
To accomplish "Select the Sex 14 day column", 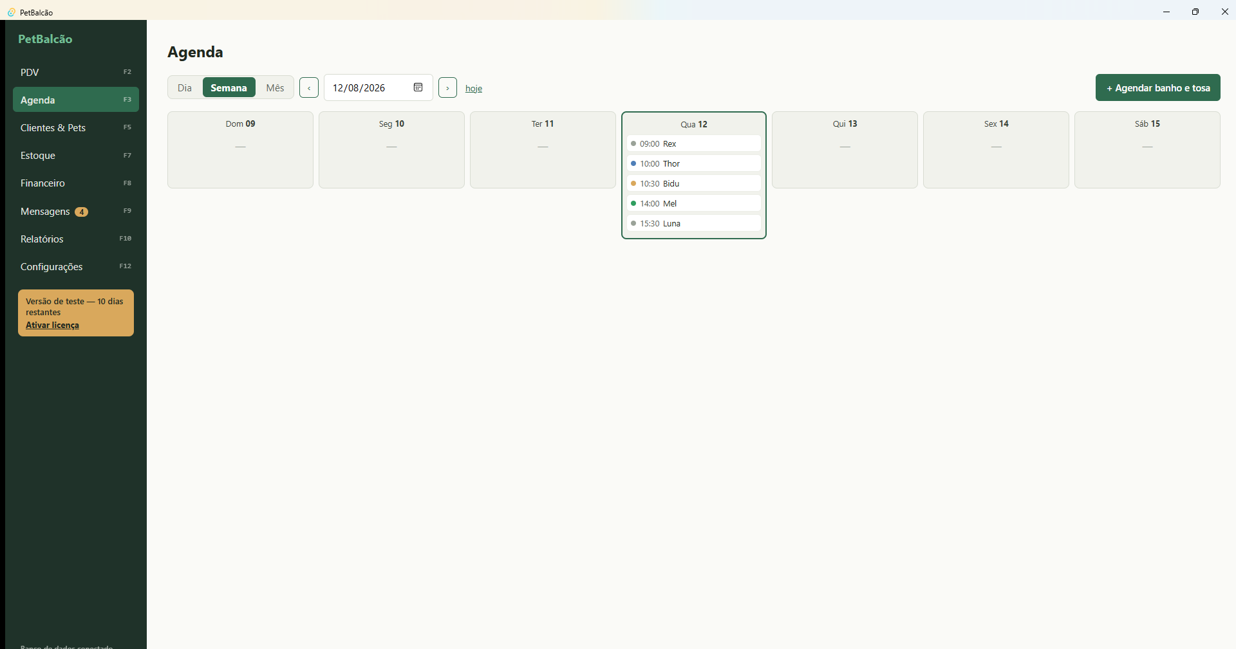I will 996,150.
